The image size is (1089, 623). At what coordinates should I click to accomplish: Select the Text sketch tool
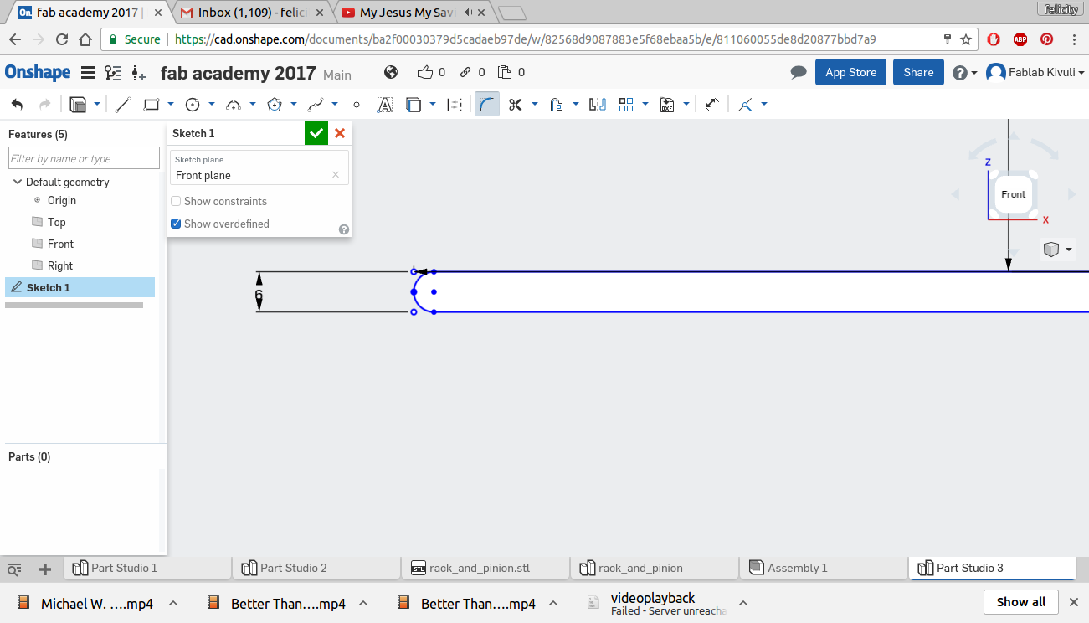point(385,105)
